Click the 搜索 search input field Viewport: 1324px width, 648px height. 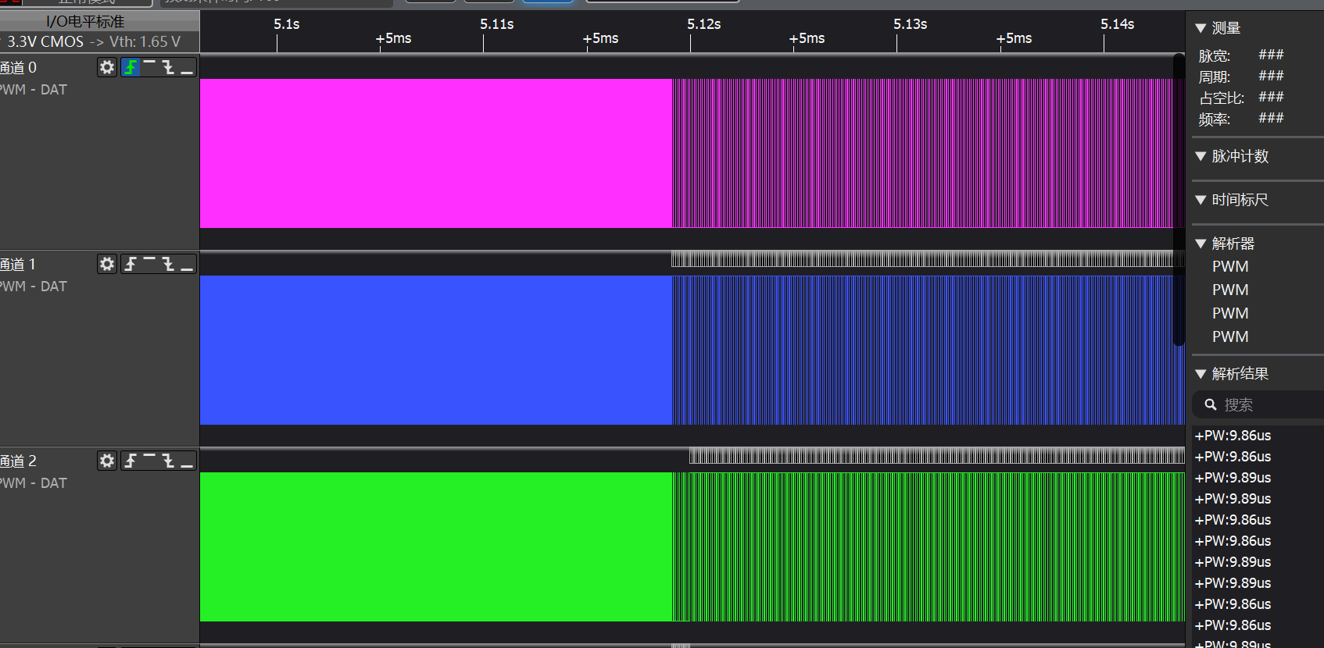1266,404
